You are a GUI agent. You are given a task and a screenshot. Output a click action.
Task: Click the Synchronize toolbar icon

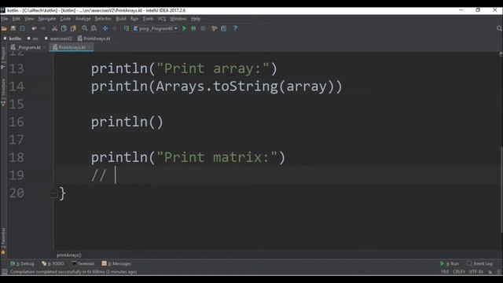(x=23, y=28)
